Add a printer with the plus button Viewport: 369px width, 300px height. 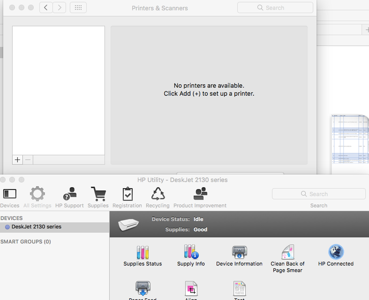click(x=18, y=160)
